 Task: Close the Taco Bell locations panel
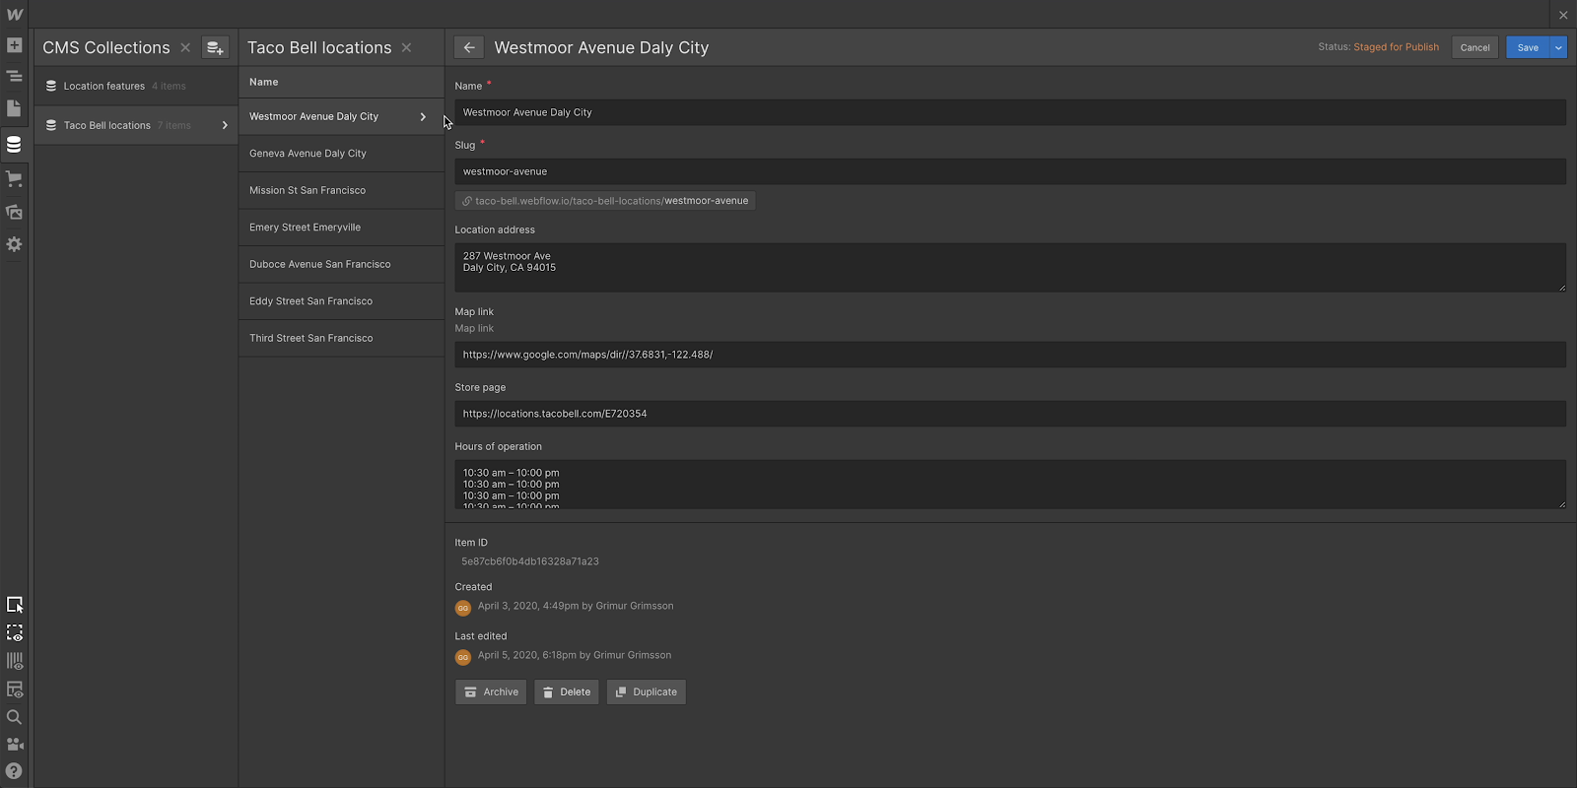pos(406,47)
